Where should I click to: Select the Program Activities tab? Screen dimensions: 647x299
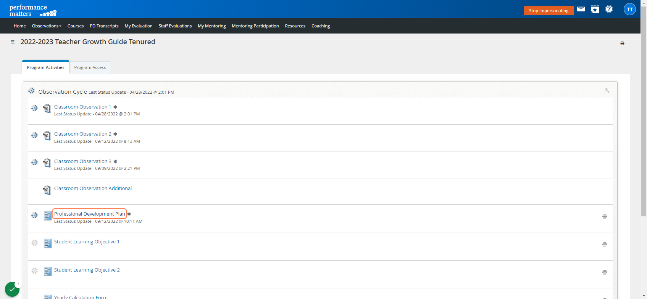46,67
